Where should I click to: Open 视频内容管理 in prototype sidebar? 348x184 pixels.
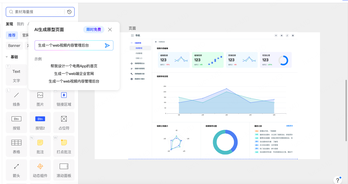[140, 69]
